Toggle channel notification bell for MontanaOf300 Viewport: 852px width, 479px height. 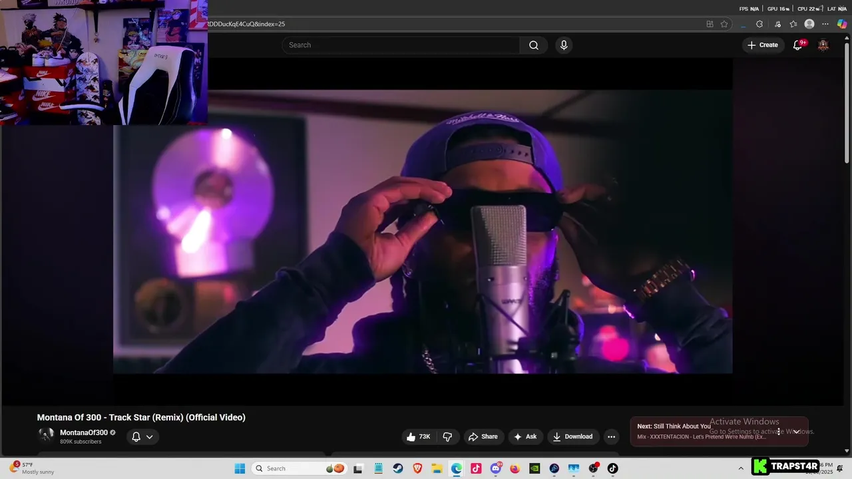click(x=136, y=437)
